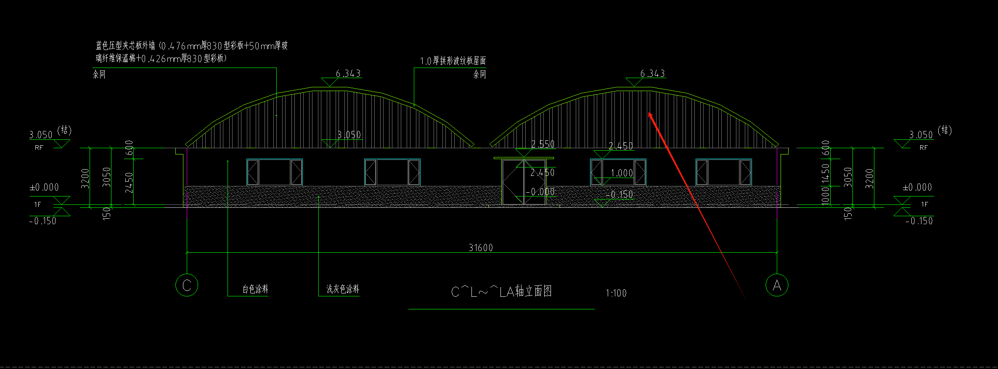Select the 1.000 window sill elevation text

pyautogui.click(x=622, y=173)
